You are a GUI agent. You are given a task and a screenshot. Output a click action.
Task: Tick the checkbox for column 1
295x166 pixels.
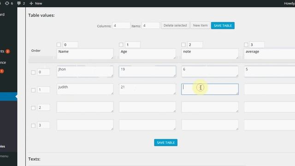click(x=121, y=45)
